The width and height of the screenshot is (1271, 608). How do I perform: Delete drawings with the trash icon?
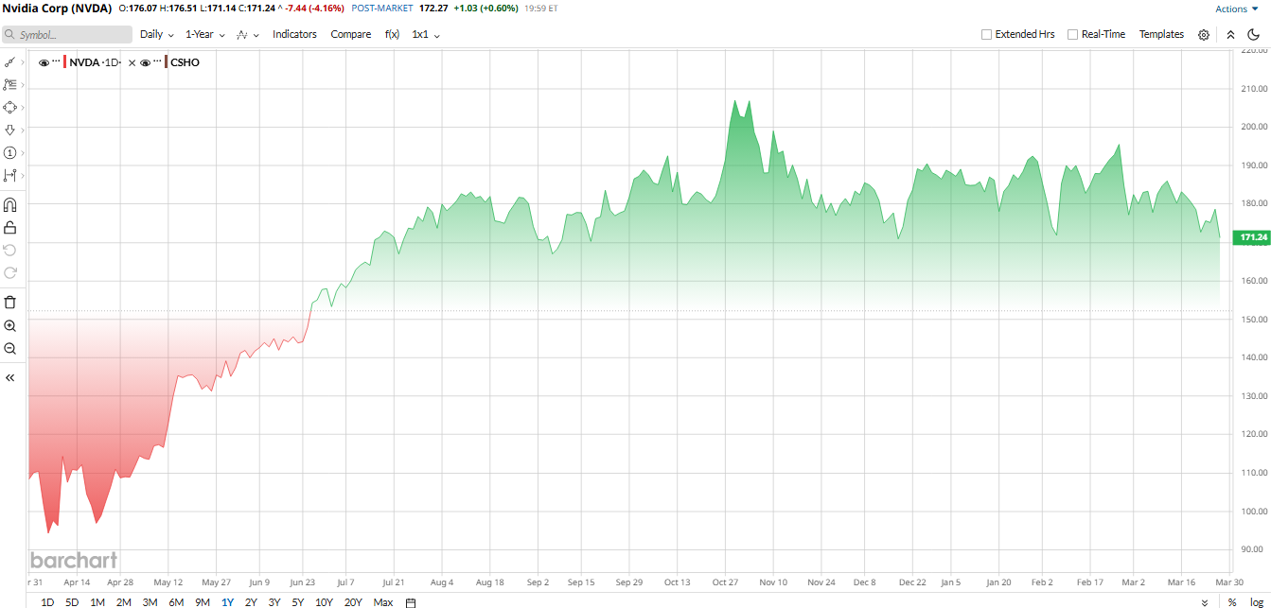click(9, 303)
